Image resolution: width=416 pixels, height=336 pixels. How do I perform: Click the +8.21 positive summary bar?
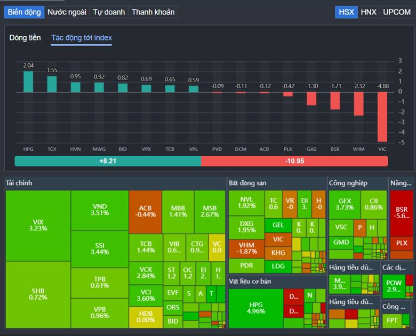click(108, 161)
